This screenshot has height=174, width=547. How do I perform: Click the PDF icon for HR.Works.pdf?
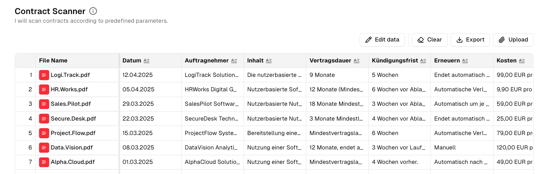(44, 90)
